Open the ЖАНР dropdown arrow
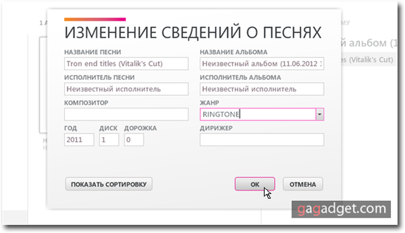405x233 pixels. coord(320,115)
